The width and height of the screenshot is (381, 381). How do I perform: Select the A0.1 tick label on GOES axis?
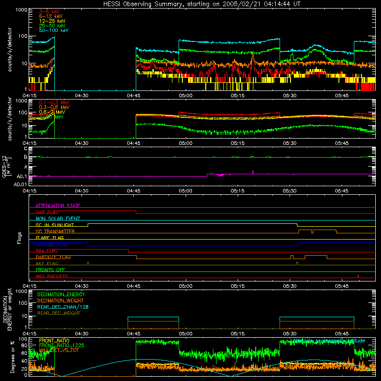tap(22, 177)
